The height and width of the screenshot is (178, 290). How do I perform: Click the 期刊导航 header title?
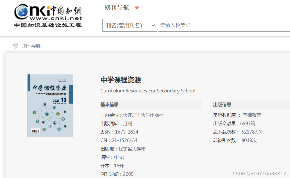[117, 8]
